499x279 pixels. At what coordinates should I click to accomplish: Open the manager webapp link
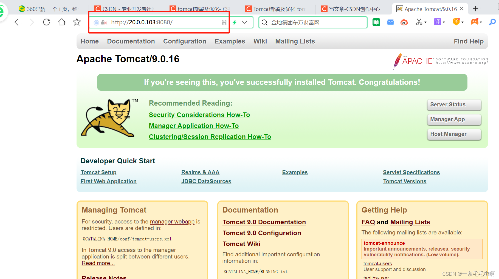pos(172,222)
